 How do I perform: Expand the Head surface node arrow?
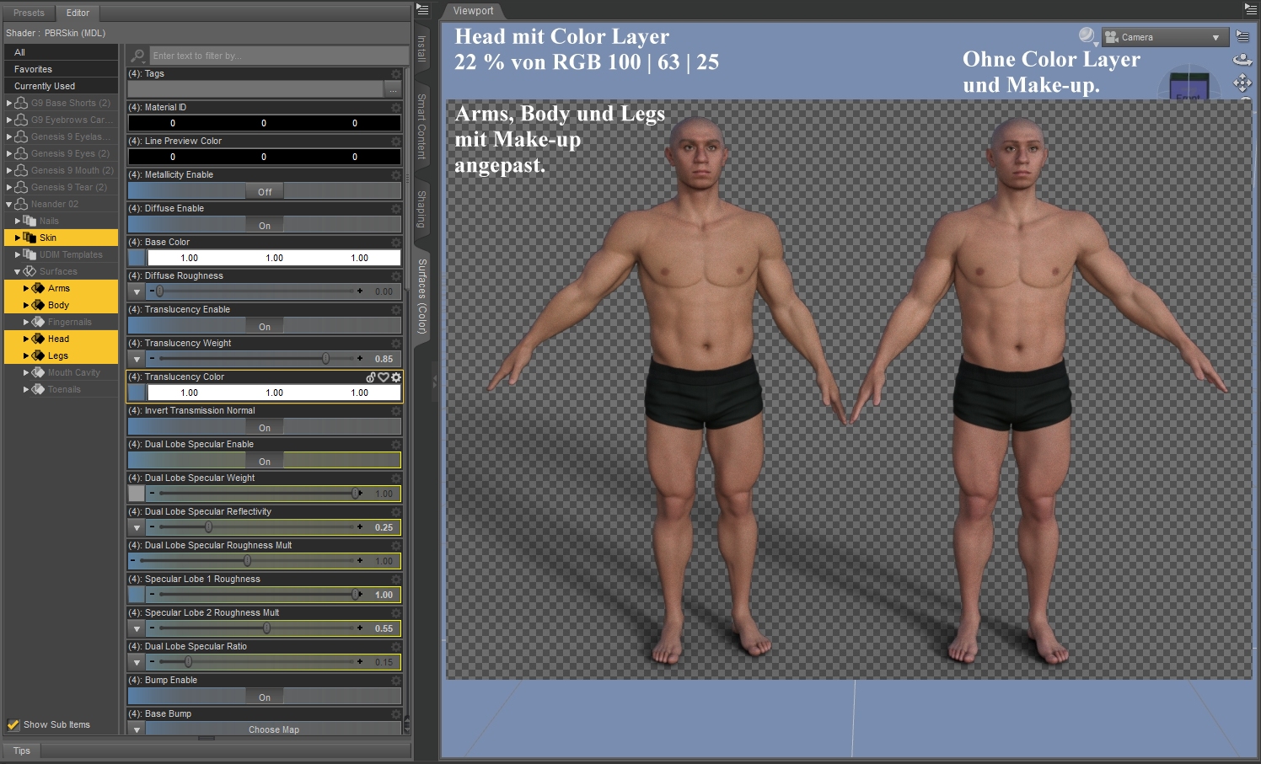(x=26, y=339)
